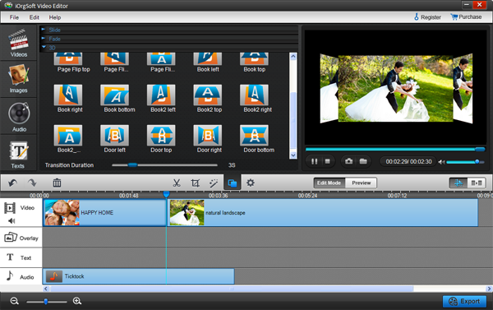Image resolution: width=493 pixels, height=310 pixels.
Task: Click the preview playback progress bar
Action: [395, 149]
